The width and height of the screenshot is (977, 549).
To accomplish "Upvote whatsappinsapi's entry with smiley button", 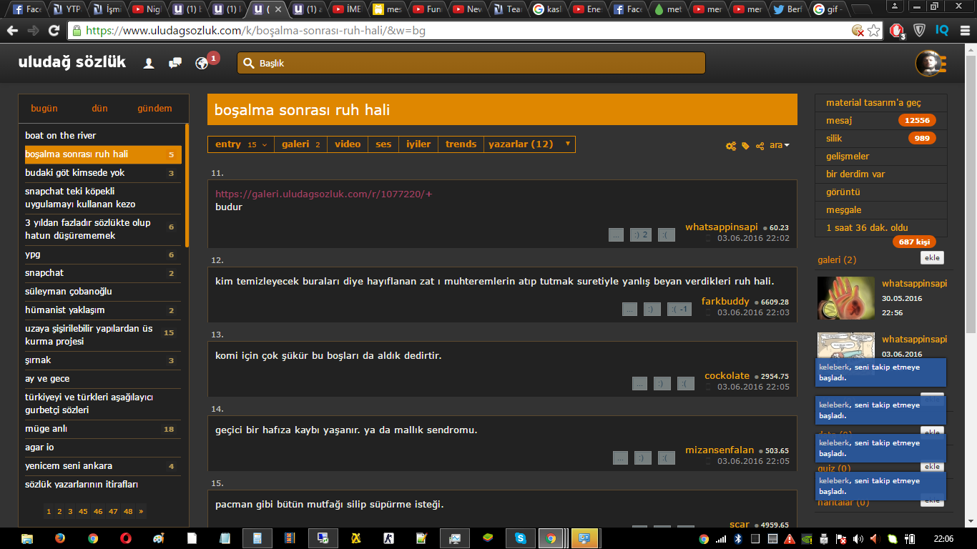I will pyautogui.click(x=640, y=235).
